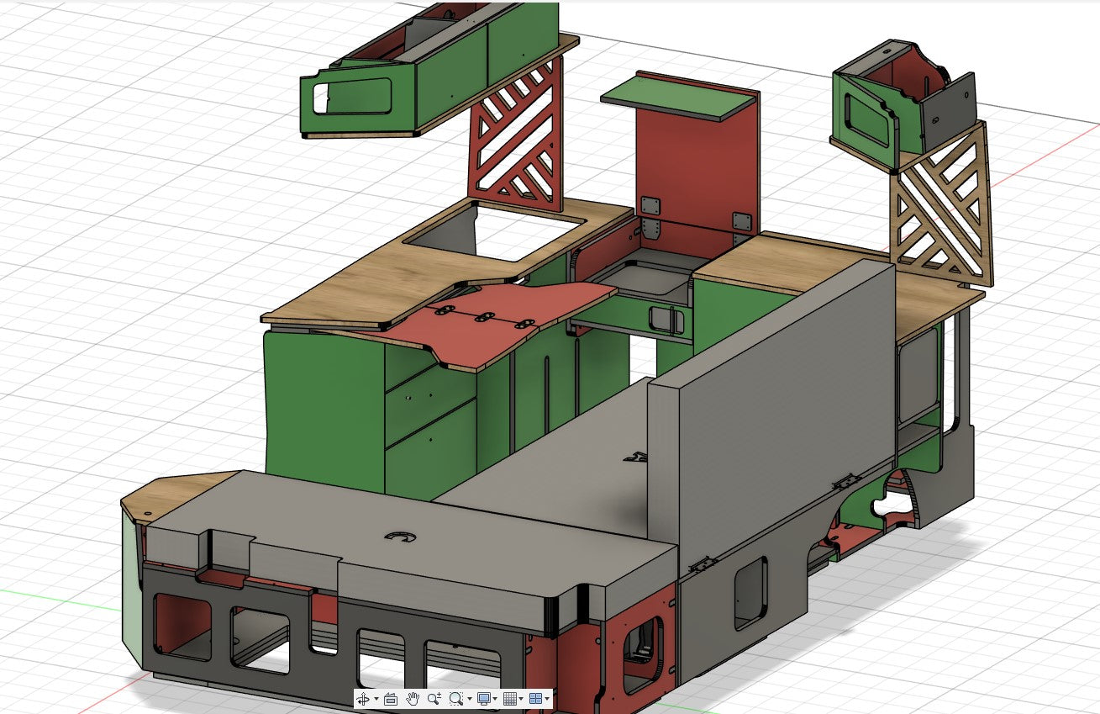This screenshot has width=1100, height=714.
Task: Open the Orbit type dropdown arrow
Action: pyautogui.click(x=376, y=700)
